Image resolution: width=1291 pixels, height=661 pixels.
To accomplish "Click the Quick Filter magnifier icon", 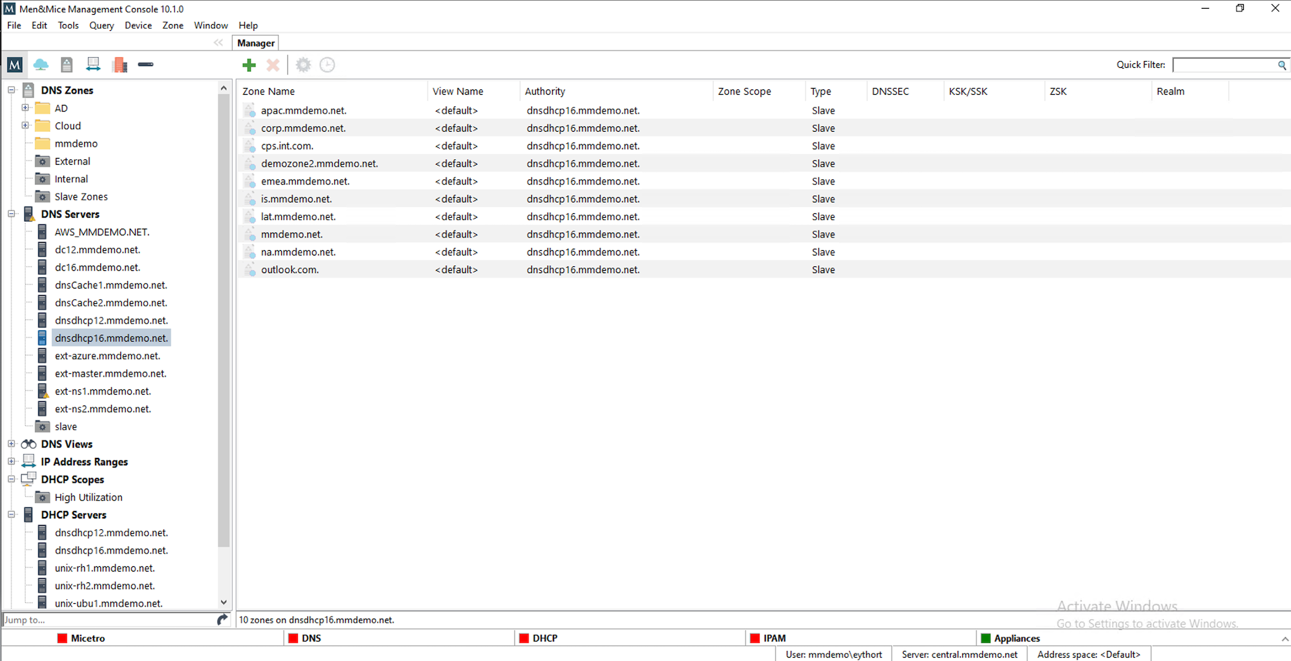I will point(1282,65).
